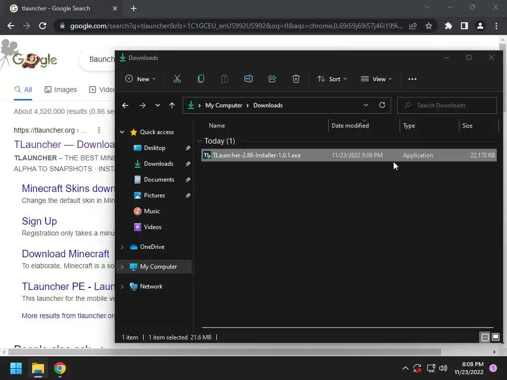Click the Copy icon in Explorer toolbar
507x380 pixels.
(x=201, y=79)
